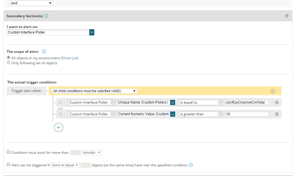303x176 pixels.
Task: Enable Condition must exist for more than
Action: 8,152
